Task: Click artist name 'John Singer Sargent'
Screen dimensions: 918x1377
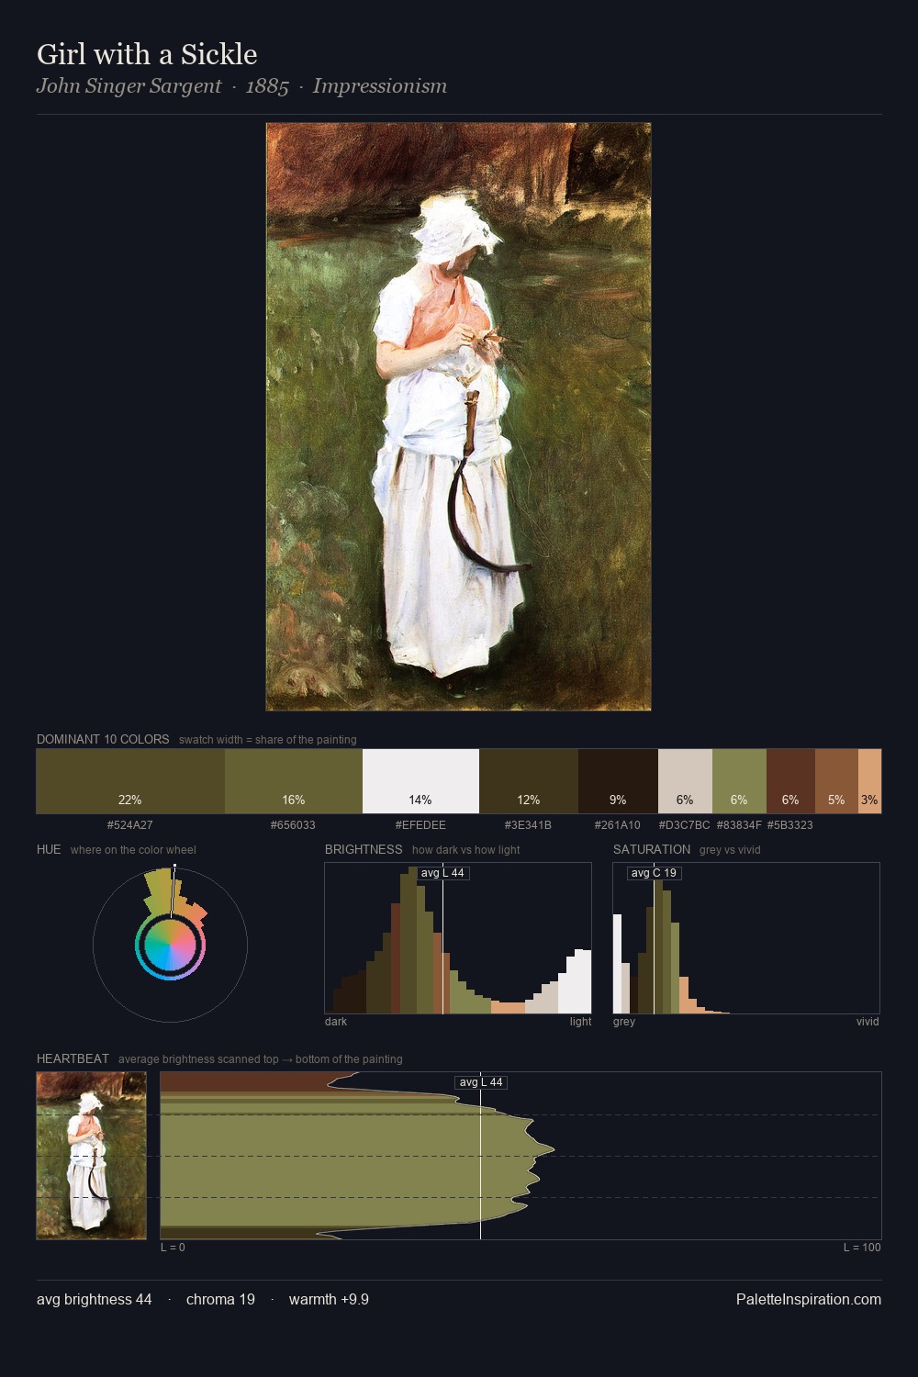Action: click(x=129, y=86)
